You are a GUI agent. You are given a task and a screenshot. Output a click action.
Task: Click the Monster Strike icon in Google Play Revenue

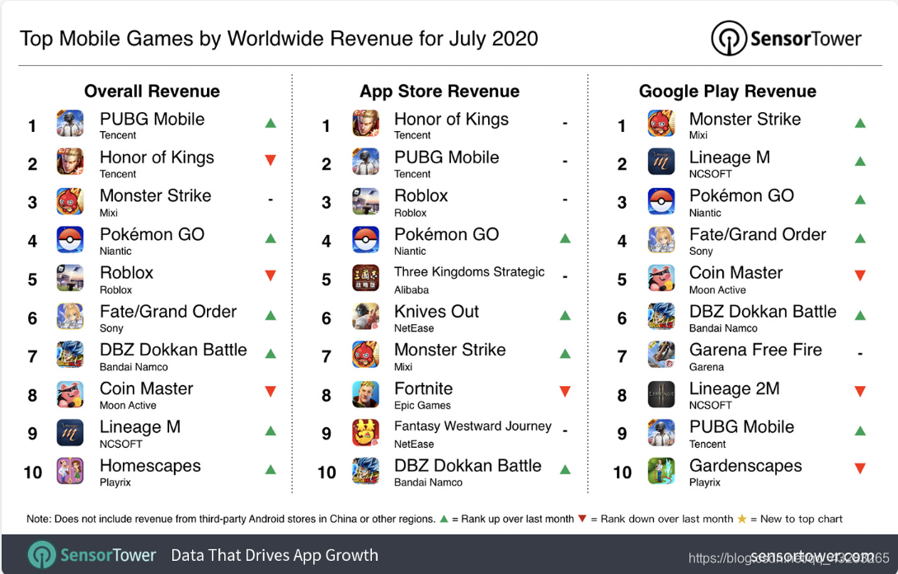(x=661, y=124)
